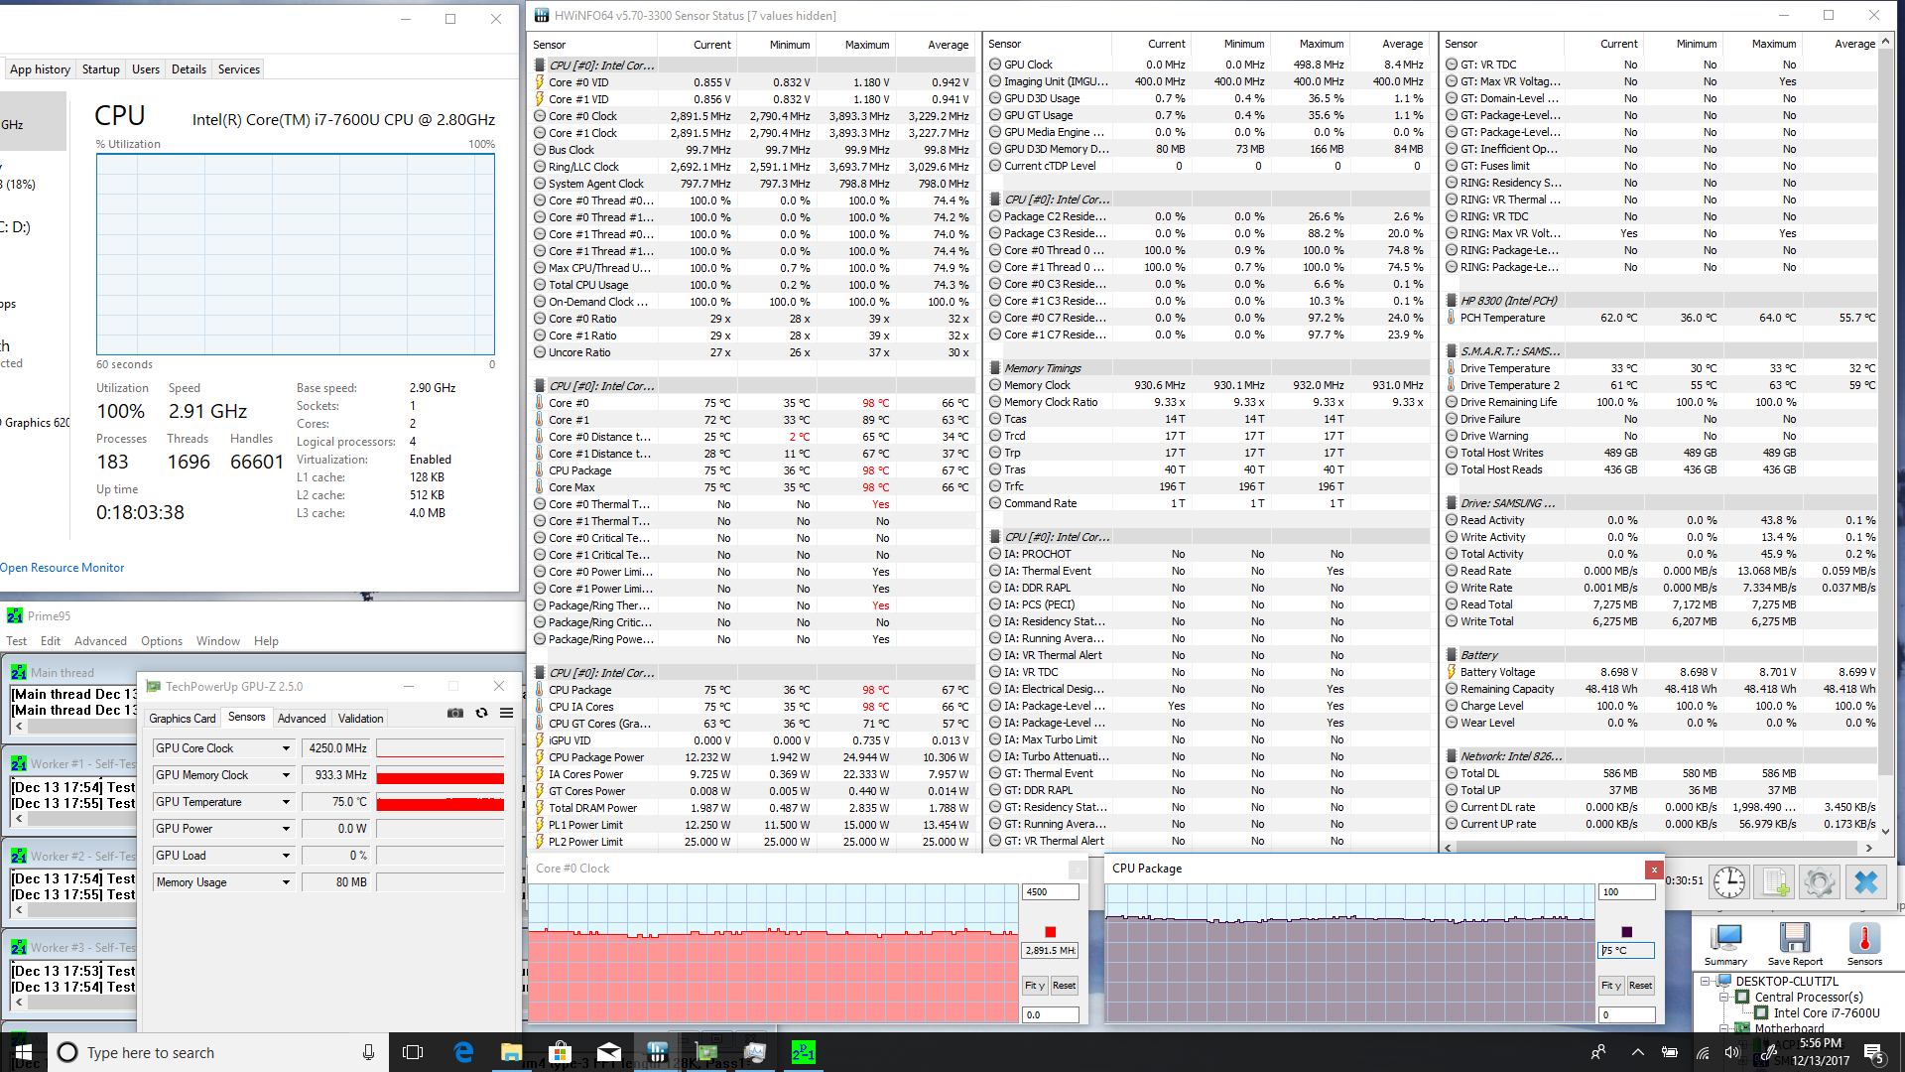Open the Sensors thermometer icon

pos(1863,944)
